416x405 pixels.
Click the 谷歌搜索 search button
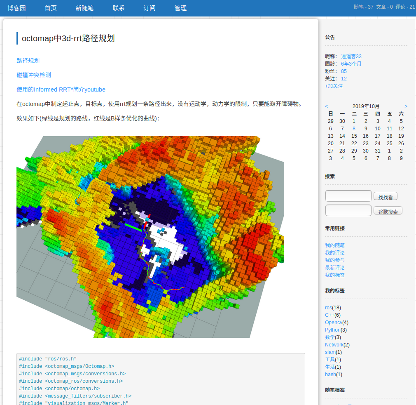click(x=388, y=211)
